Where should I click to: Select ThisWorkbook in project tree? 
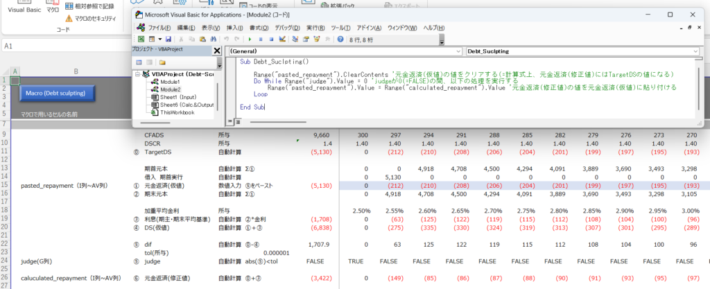(173, 112)
